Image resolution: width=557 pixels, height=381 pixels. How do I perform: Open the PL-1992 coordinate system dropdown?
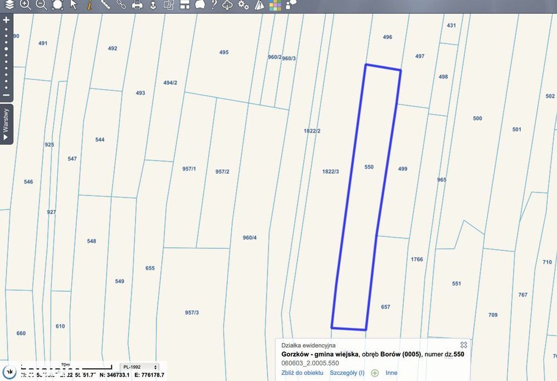click(140, 367)
